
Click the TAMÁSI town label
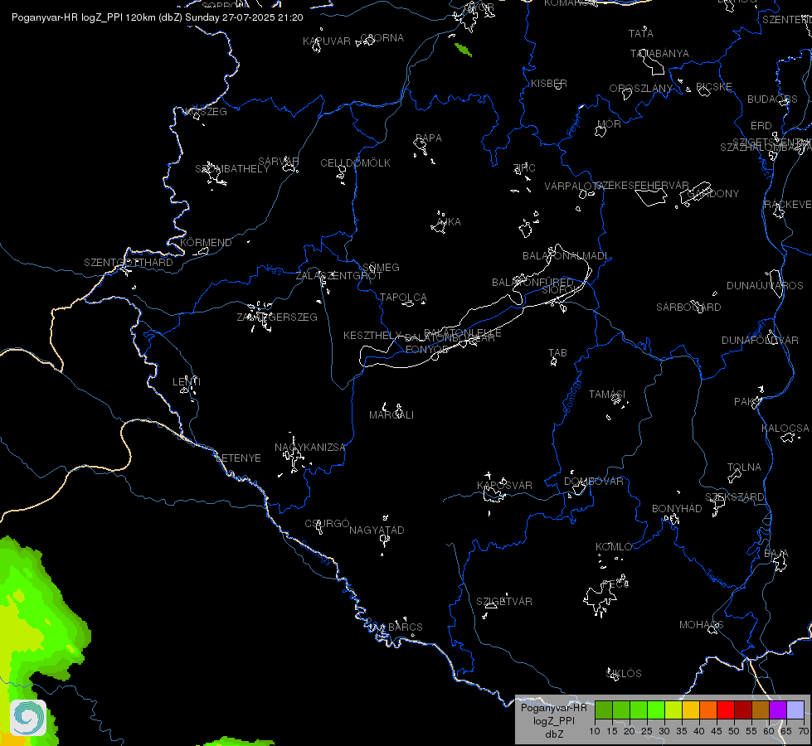607,395
